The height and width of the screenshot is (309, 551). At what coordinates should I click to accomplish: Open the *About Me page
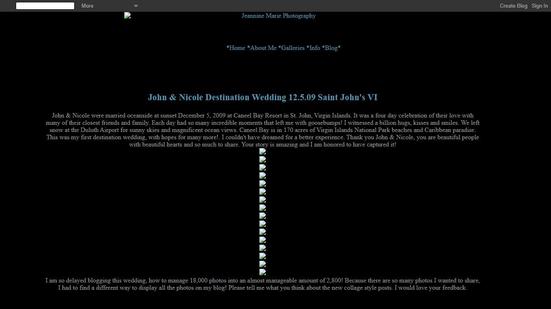(262, 48)
